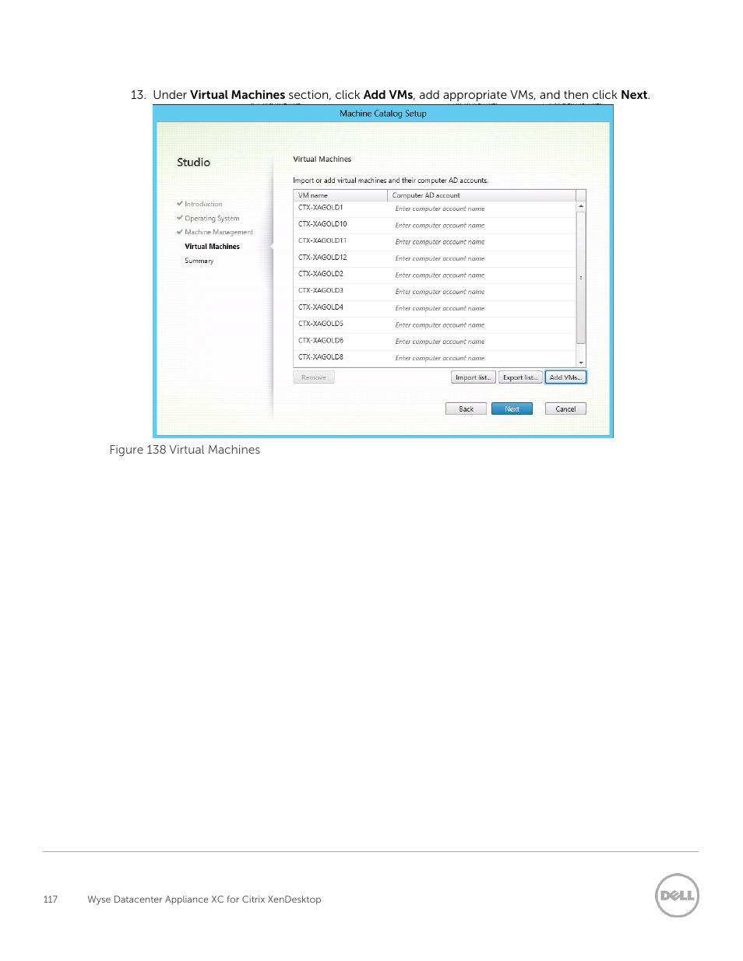
Task: Select the CTX-XAGOLD11 row name
Action: (x=322, y=241)
